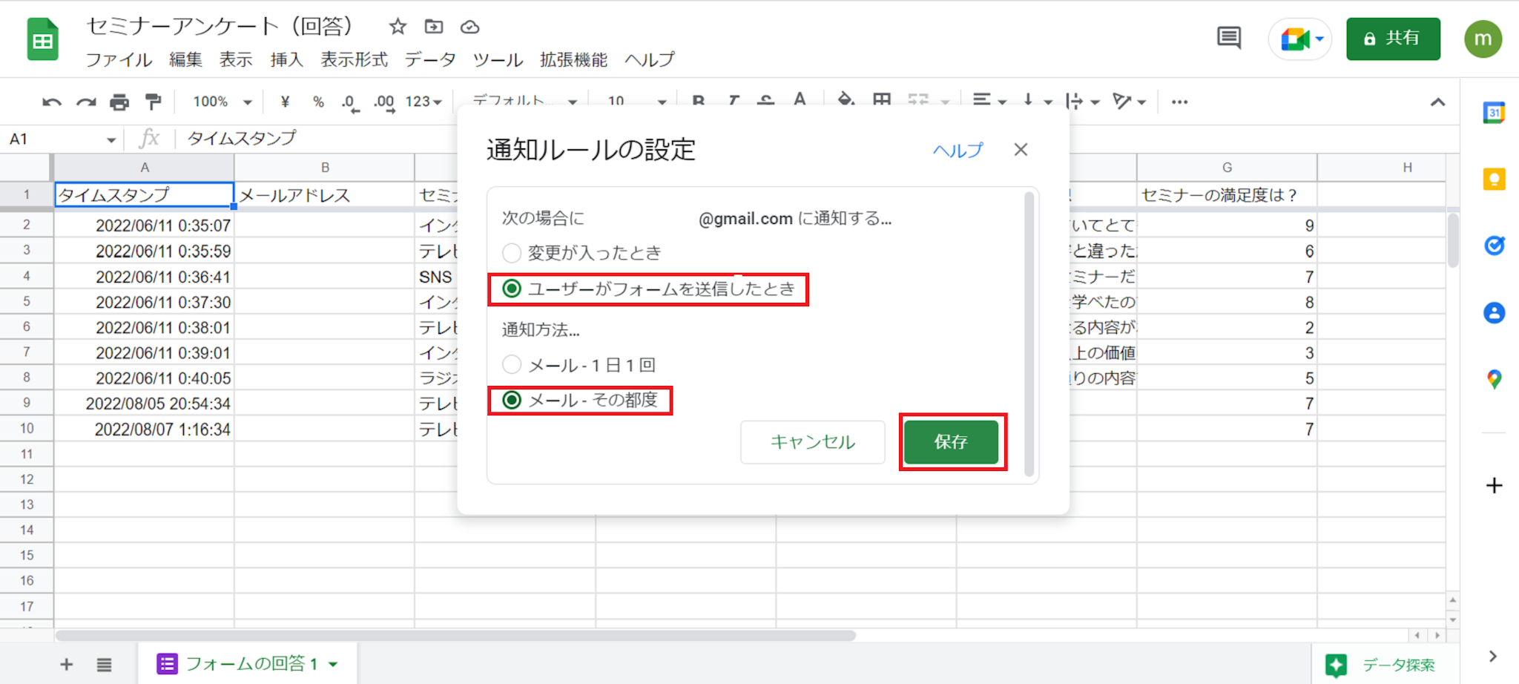1519x684 pixels.
Task: Click the undo arrow icon
Action: [51, 102]
